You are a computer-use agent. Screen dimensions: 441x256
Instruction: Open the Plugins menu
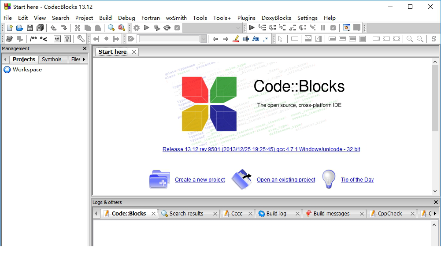246,18
